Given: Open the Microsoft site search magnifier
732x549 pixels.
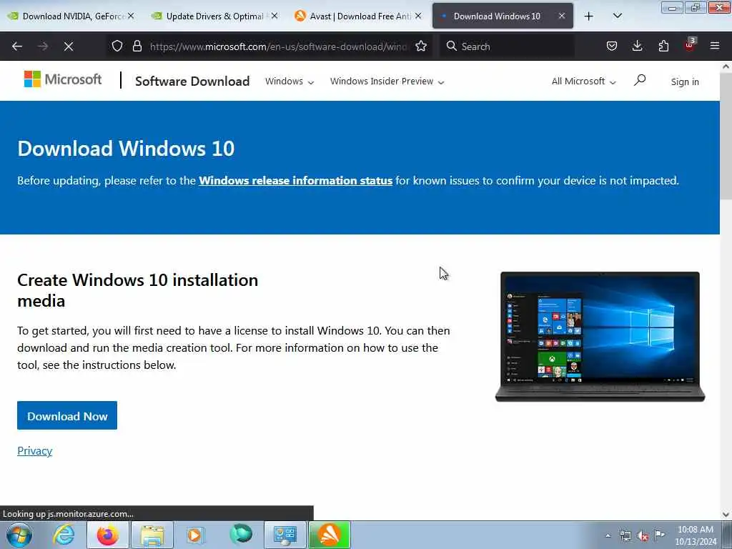Looking at the screenshot, I should [x=640, y=80].
